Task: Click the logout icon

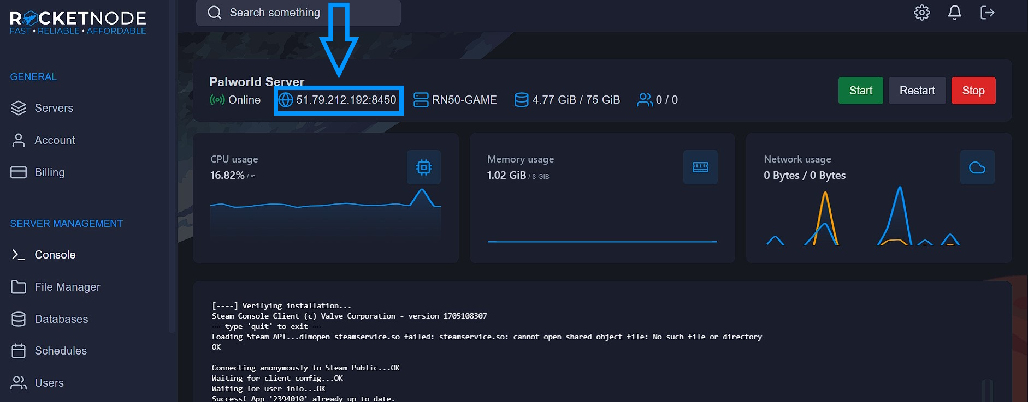Action: tap(988, 13)
